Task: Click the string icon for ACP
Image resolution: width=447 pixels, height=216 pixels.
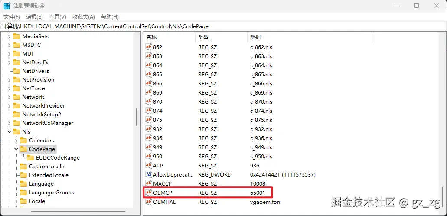Action: [x=149, y=166]
